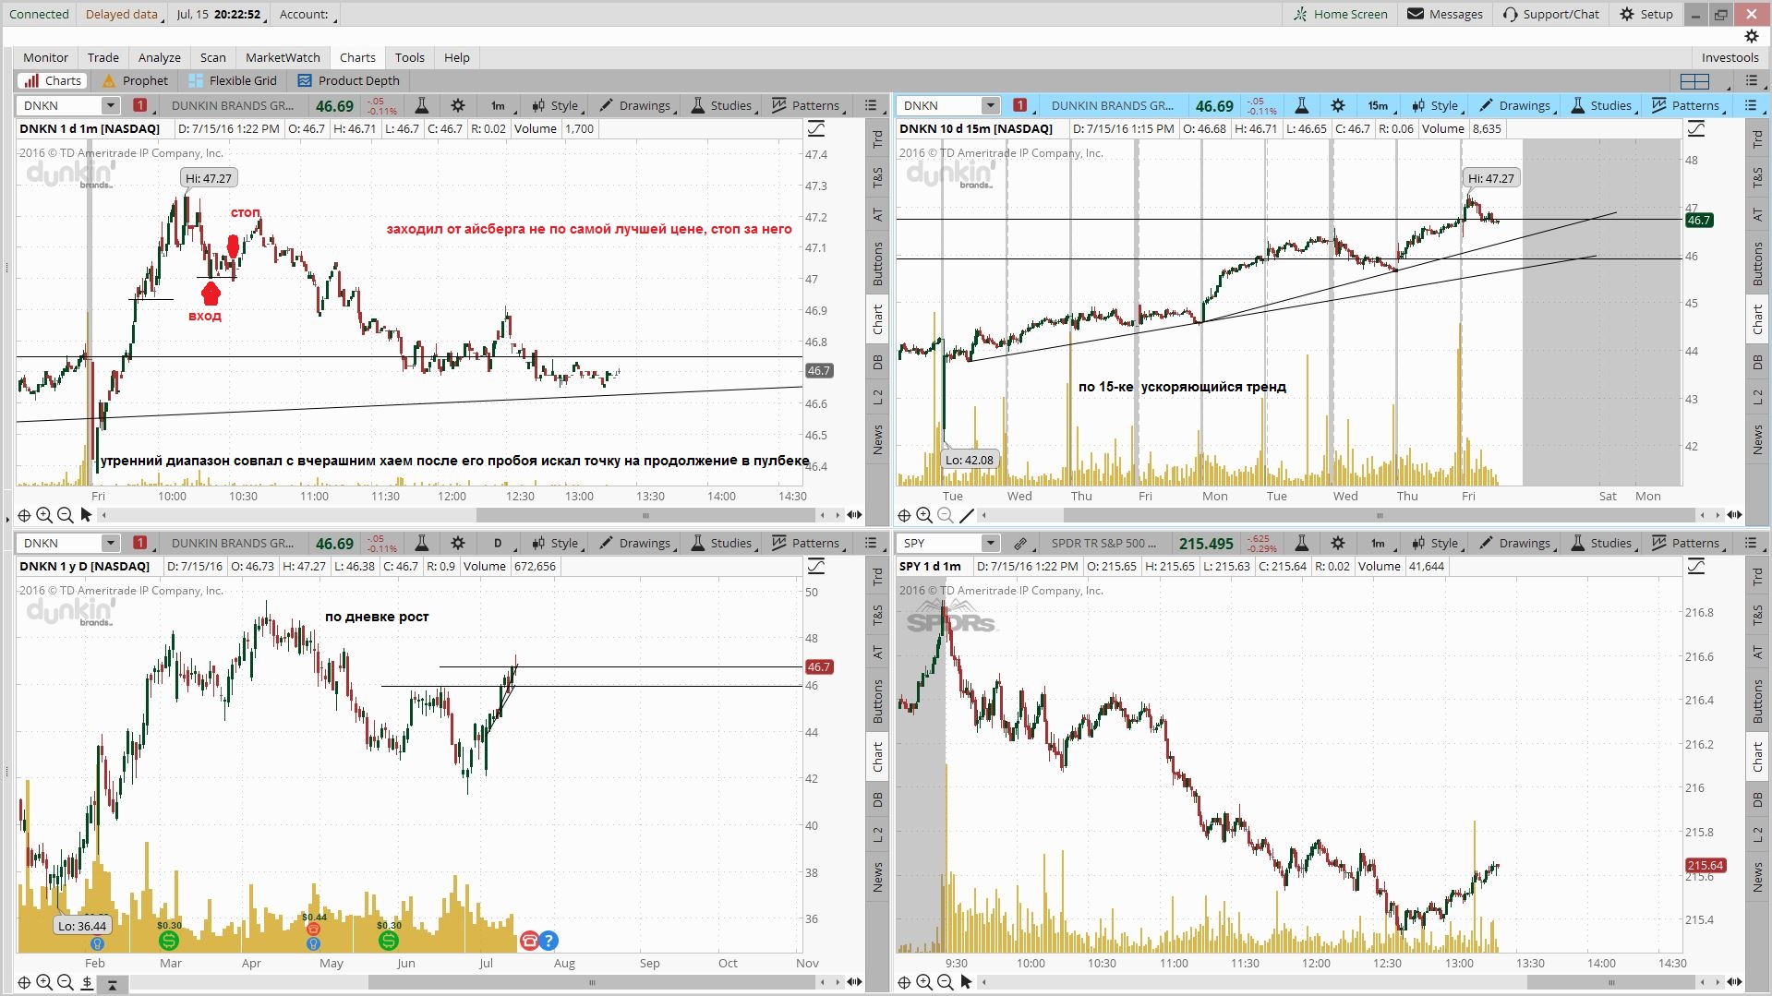1772x996 pixels.
Task: Click the dollar-sign corporate actions icon below daily chart
Action: pos(86,982)
